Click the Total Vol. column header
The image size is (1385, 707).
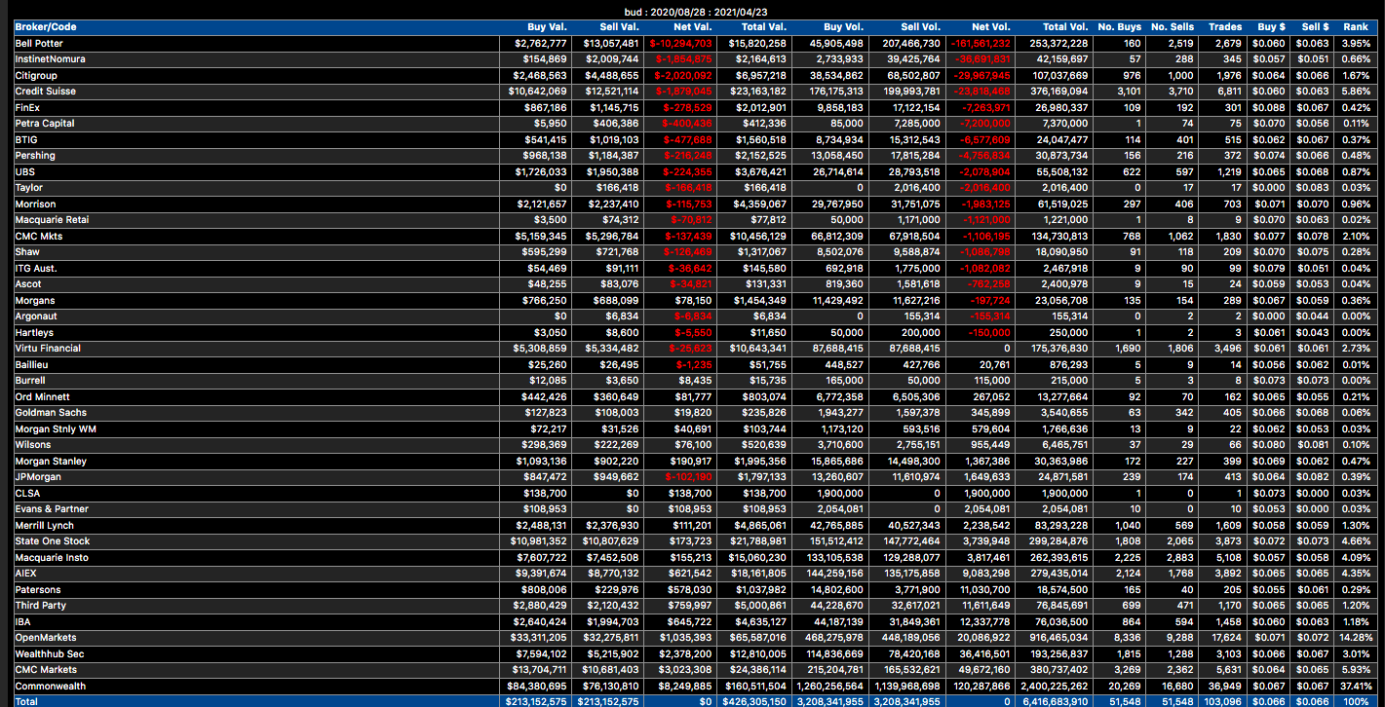(x=1065, y=27)
